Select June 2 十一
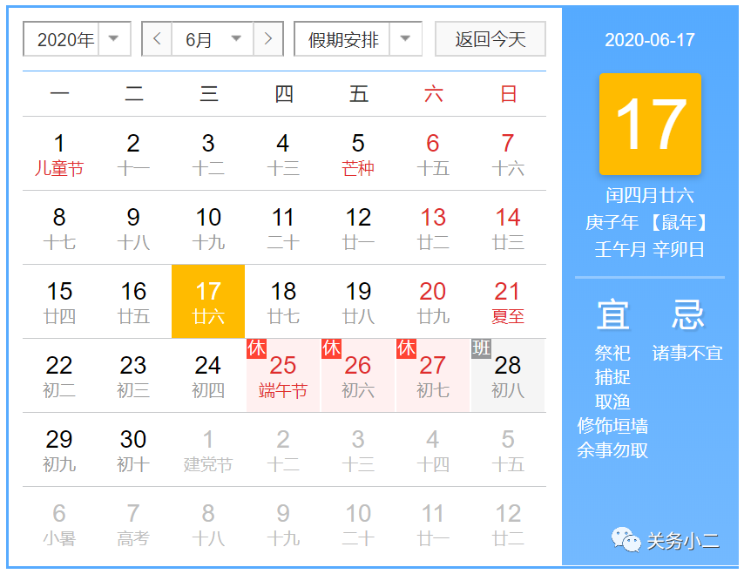The height and width of the screenshot is (574, 744). pyautogui.click(x=134, y=153)
